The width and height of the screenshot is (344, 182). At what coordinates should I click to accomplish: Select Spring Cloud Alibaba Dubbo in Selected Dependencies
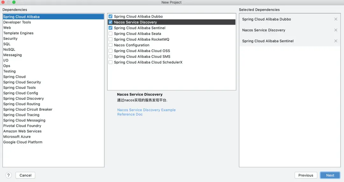click(290, 19)
